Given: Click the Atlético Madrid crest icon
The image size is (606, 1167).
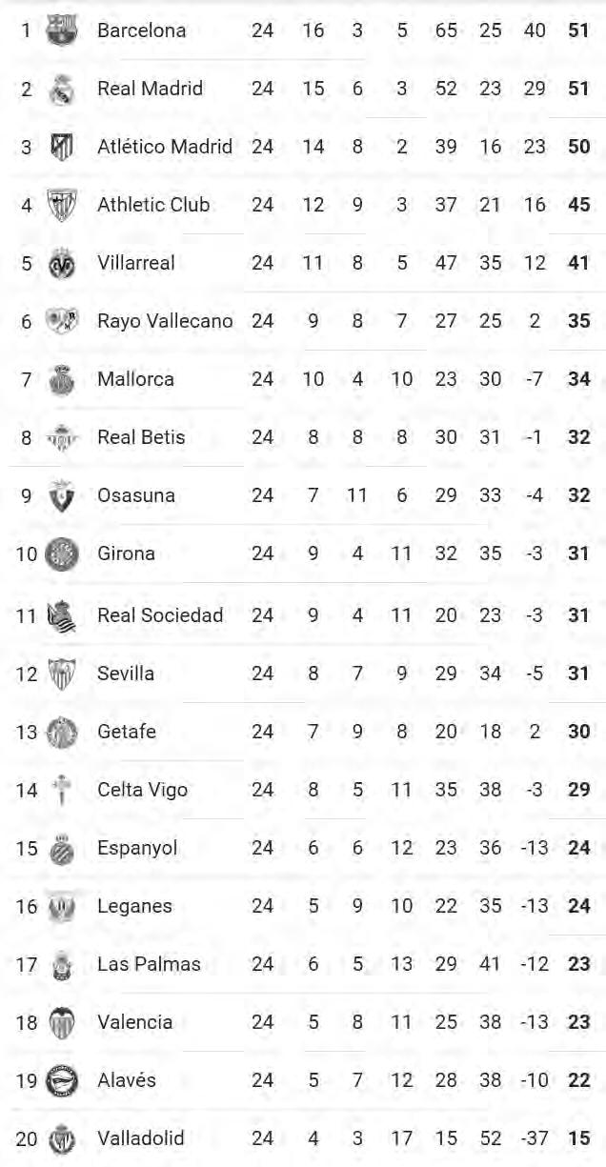Looking at the screenshot, I should (x=62, y=147).
